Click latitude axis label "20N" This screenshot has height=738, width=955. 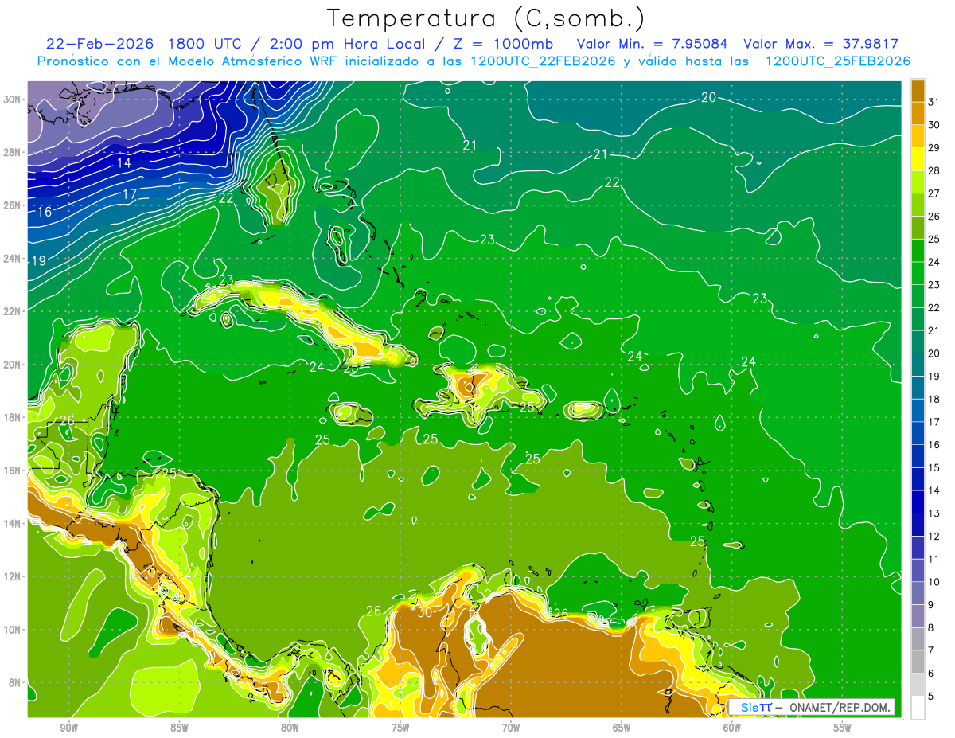pos(13,365)
